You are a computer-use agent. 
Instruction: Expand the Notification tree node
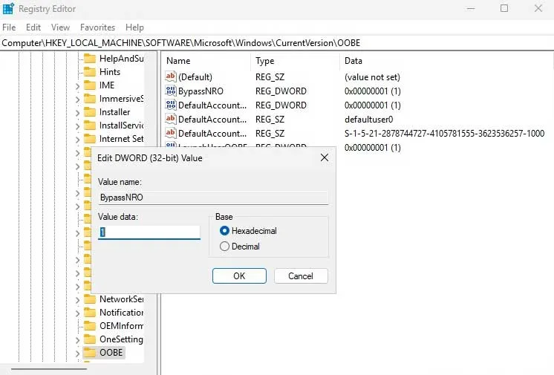point(78,313)
